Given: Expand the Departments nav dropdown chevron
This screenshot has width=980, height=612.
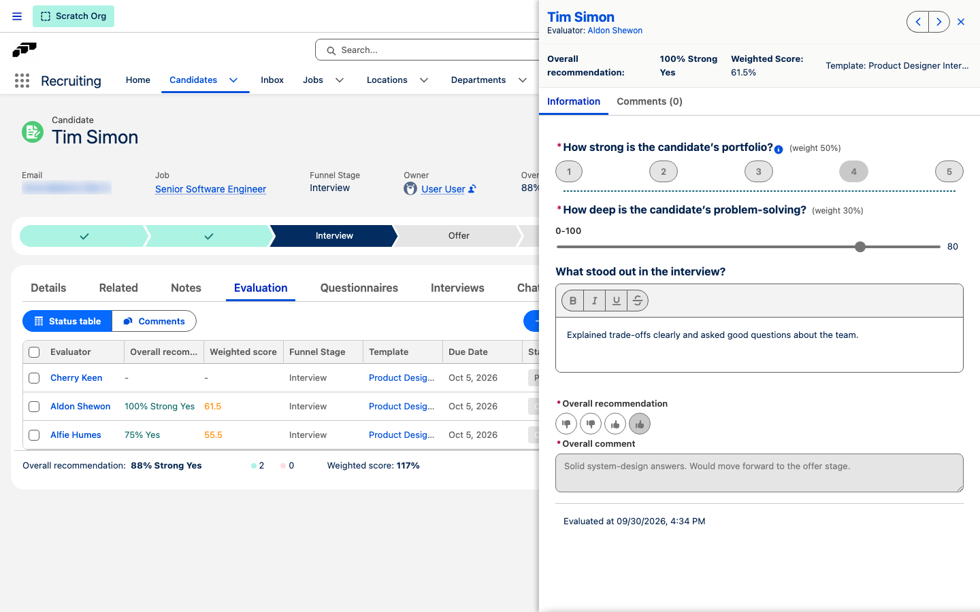Looking at the screenshot, I should [x=523, y=80].
